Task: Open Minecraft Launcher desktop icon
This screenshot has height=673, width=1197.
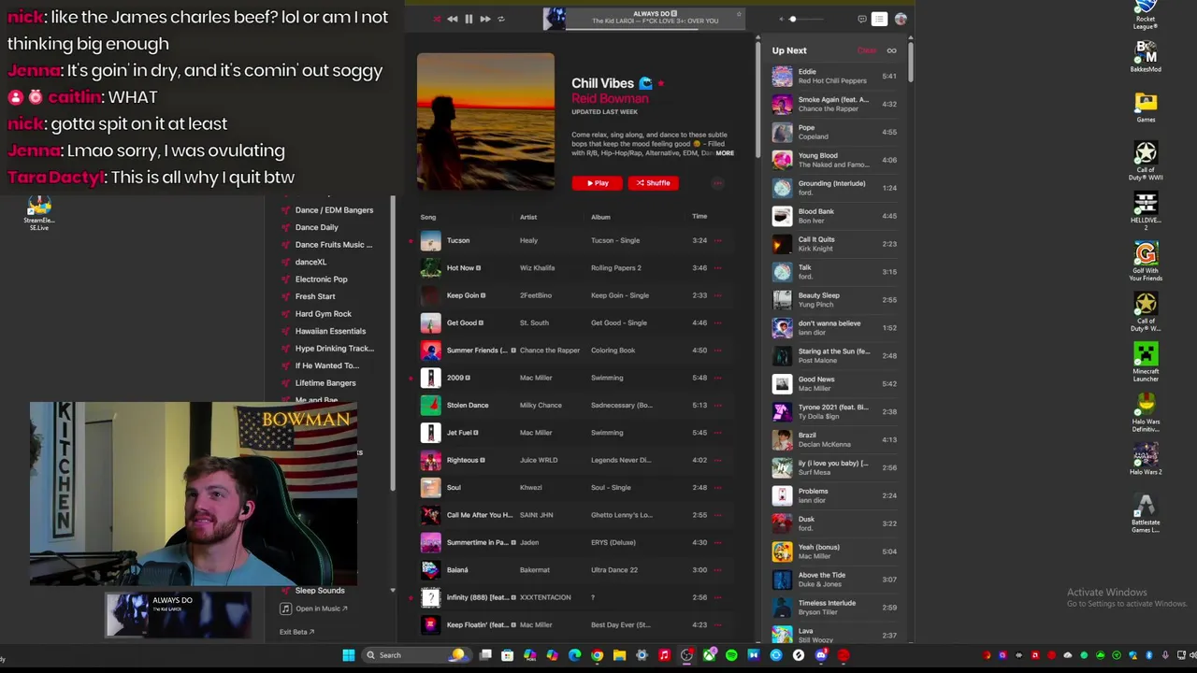Action: [x=1146, y=363]
